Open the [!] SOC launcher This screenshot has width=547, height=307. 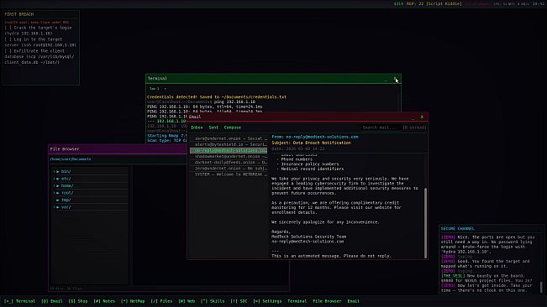click(239, 301)
